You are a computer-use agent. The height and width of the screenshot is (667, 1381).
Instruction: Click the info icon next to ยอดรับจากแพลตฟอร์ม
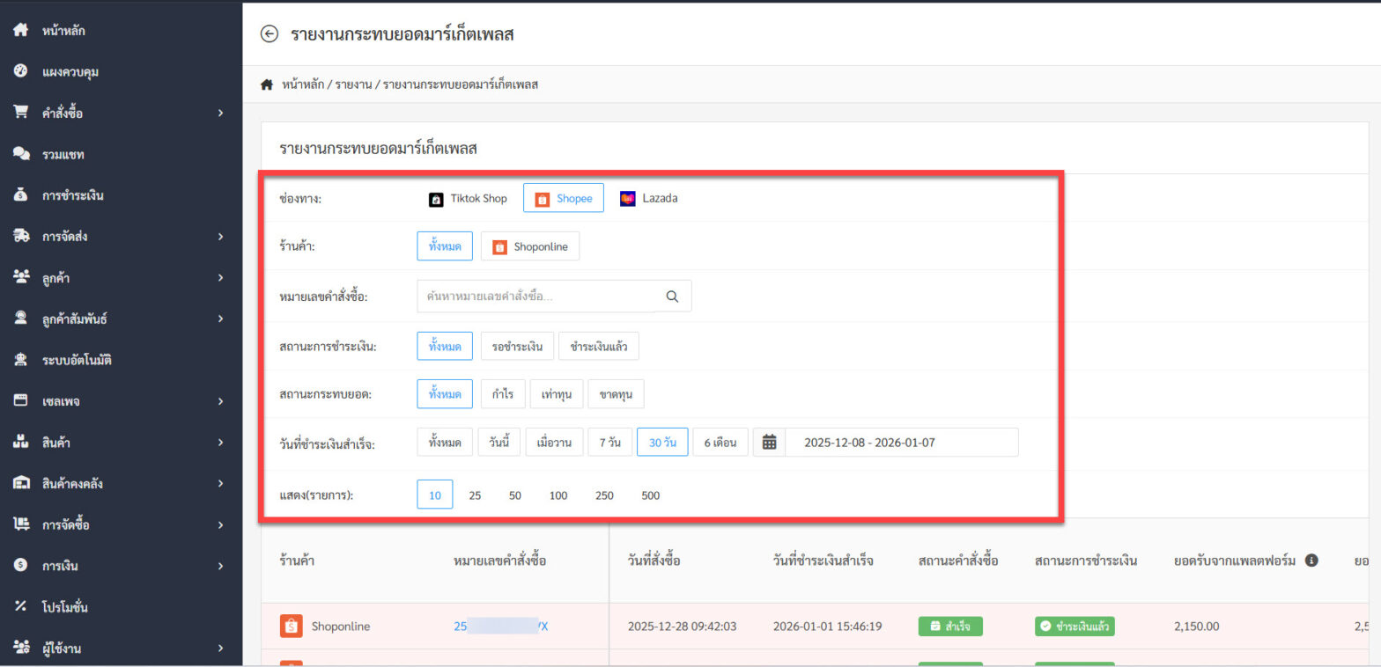[x=1311, y=561]
